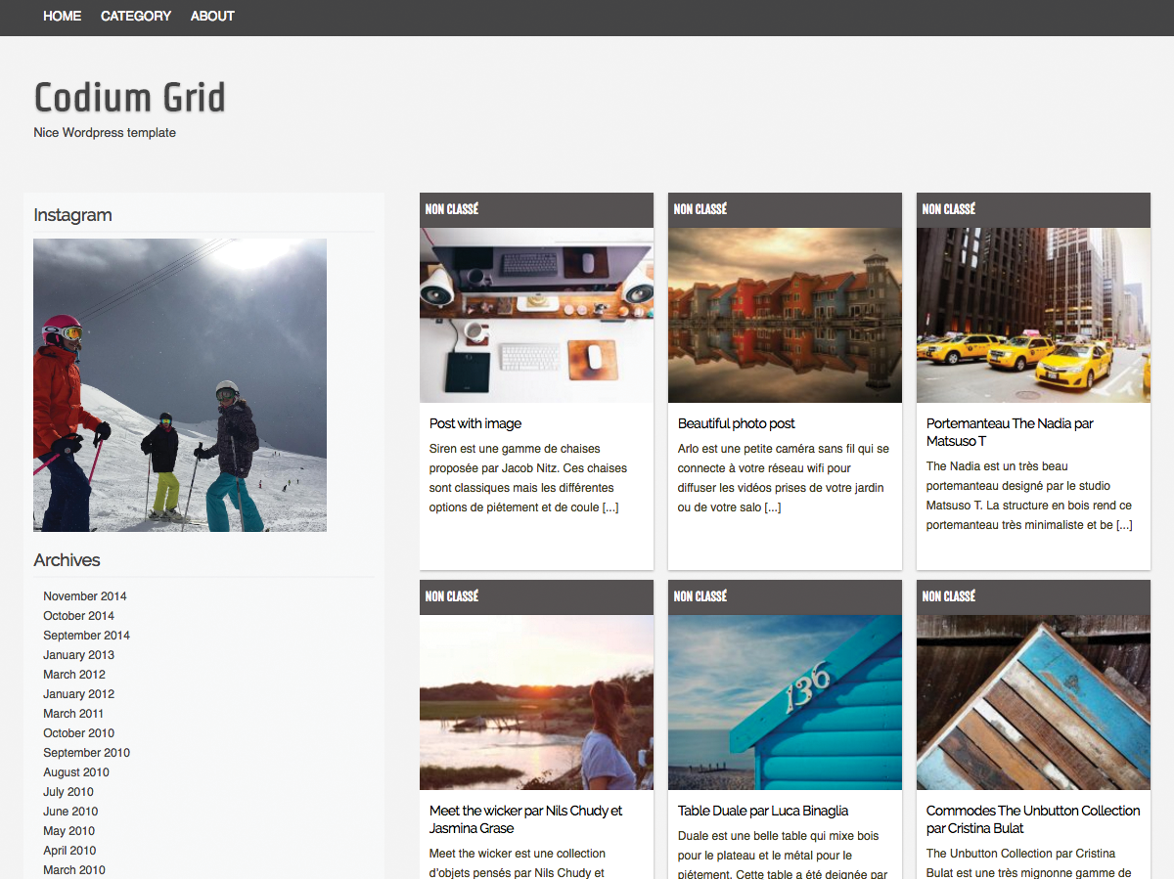Viewport: 1174px width, 880px height.
Task: Open the 'Post with image' article
Action: (474, 423)
